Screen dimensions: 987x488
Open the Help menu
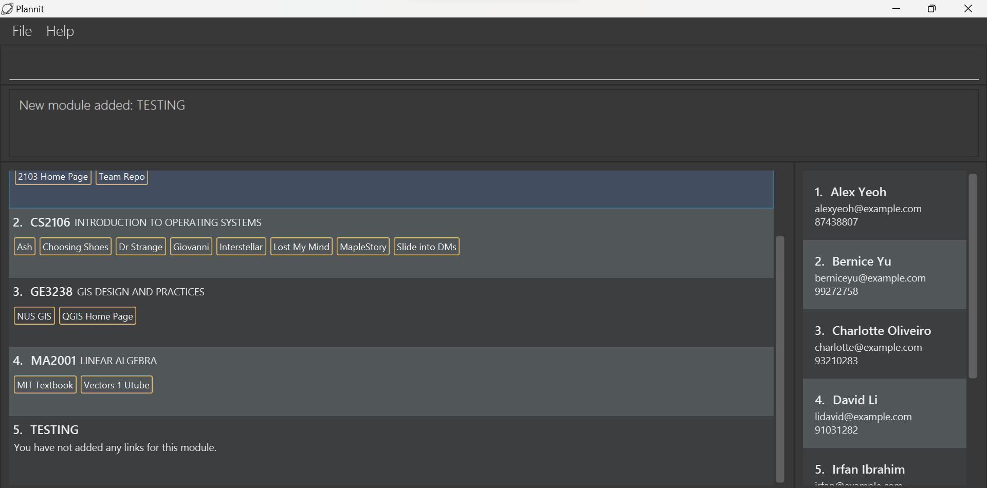[x=60, y=31]
